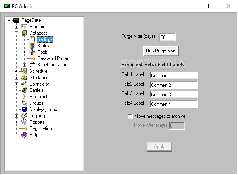Select the Settings tree item
Viewport: 238px width, 175px height.
[45, 39]
